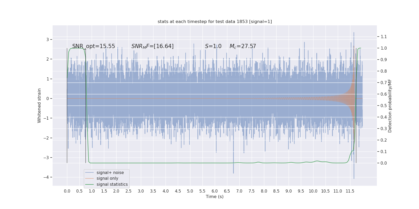Click the x-axis tick label 3.5
Viewport: 419px width, 209px height.
pyautogui.click(x=153, y=191)
